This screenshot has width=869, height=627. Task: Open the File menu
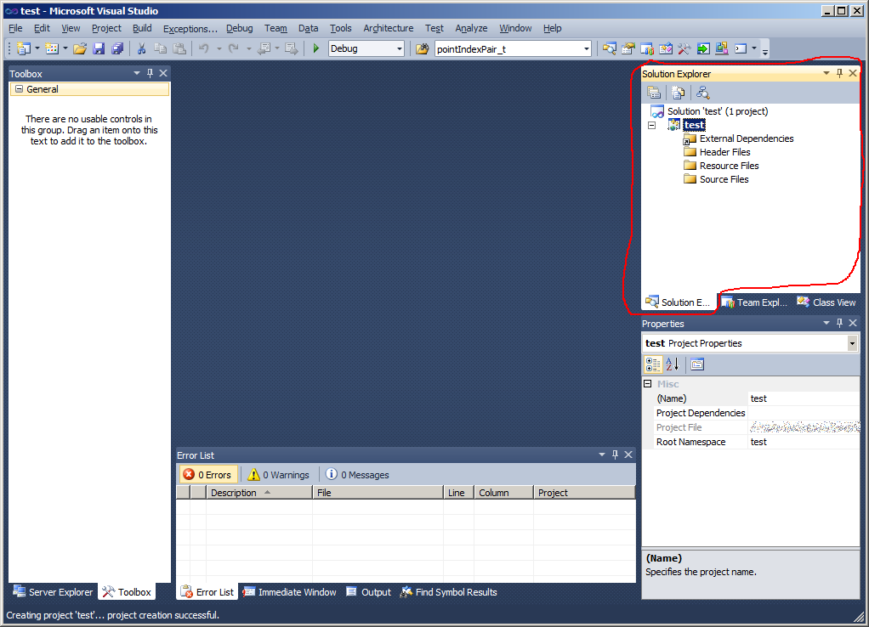15,28
